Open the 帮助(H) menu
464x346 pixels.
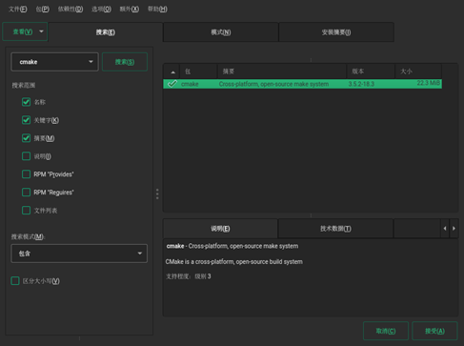click(x=157, y=10)
